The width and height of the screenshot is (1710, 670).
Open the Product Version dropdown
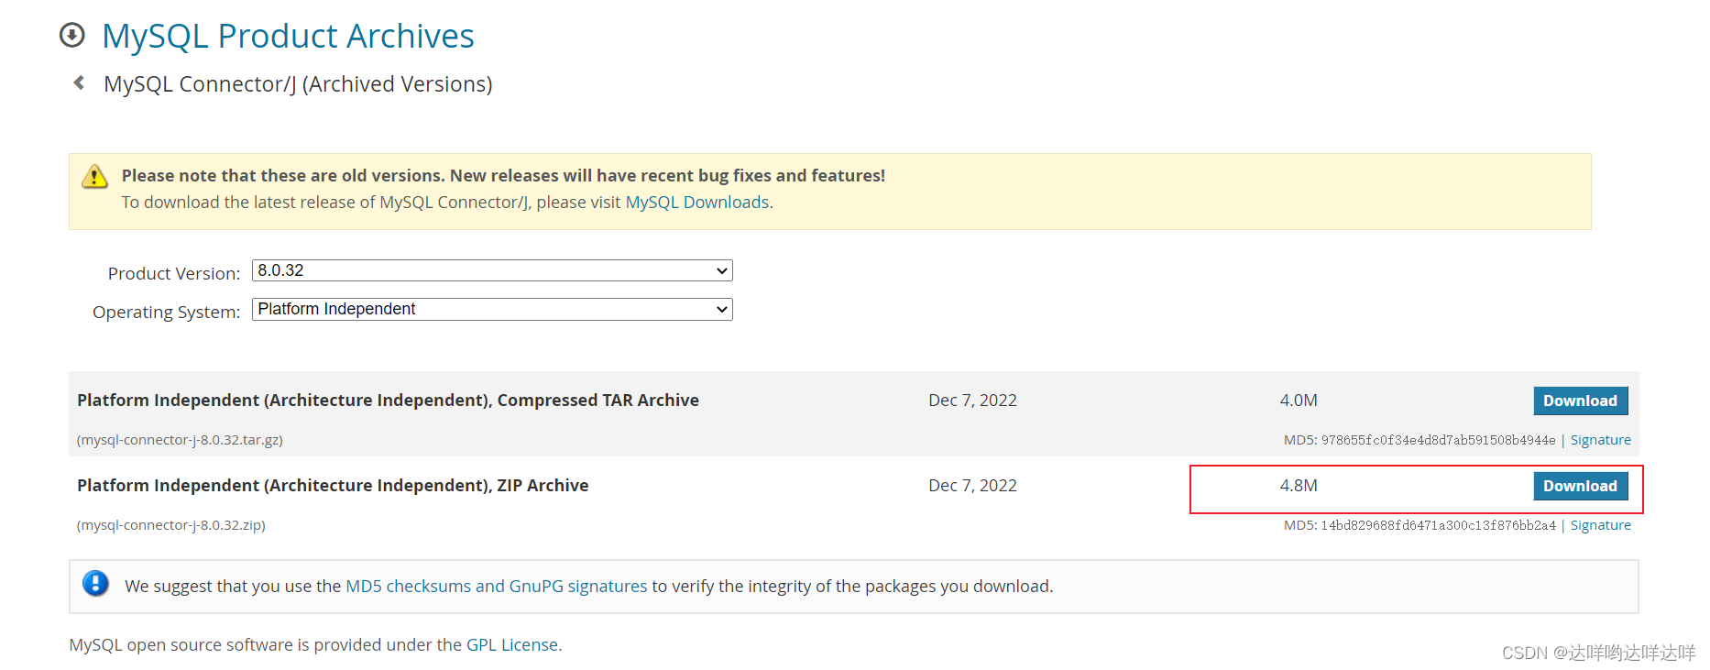click(x=492, y=270)
